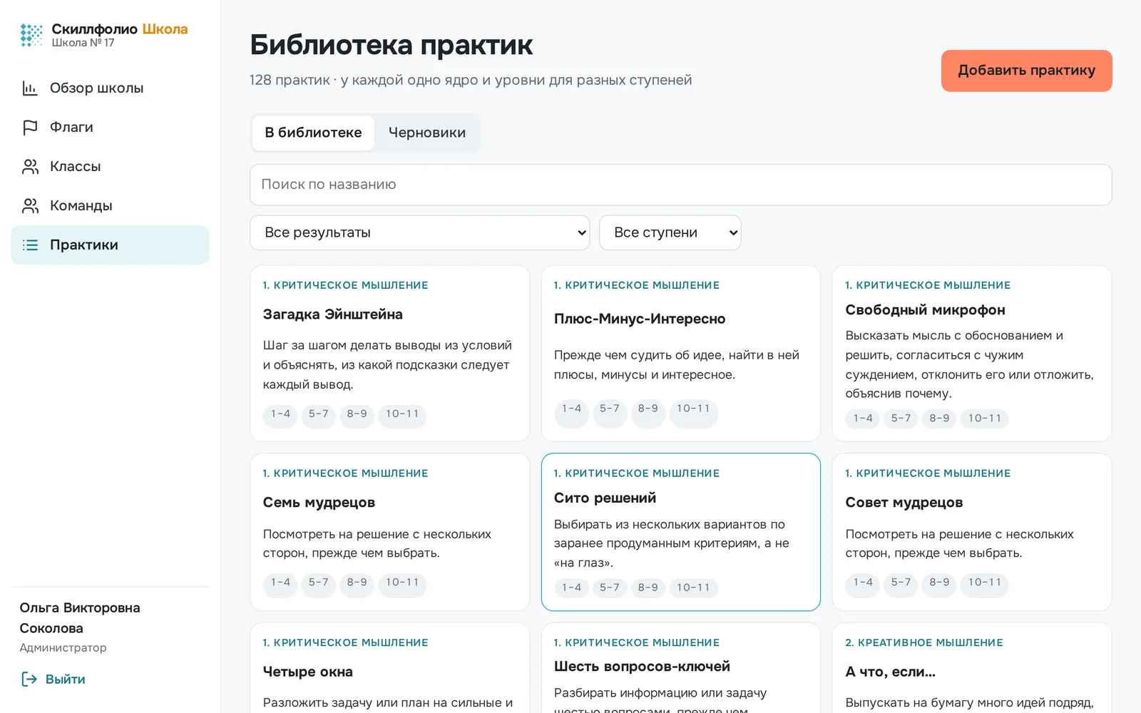This screenshot has height=713, width=1141.
Task: Click the 5-7 chip on Сито решений
Action: click(x=609, y=588)
